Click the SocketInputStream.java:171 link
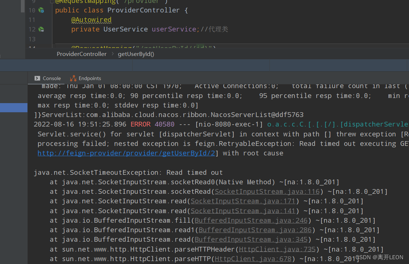 point(243,201)
